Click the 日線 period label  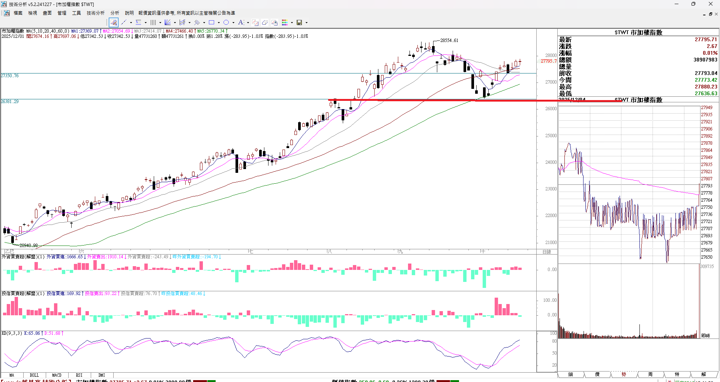pos(547,252)
